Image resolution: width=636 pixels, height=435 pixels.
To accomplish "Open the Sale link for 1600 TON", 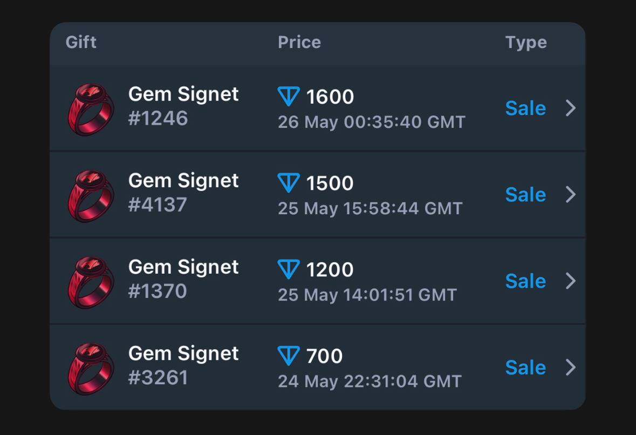I will pos(525,108).
